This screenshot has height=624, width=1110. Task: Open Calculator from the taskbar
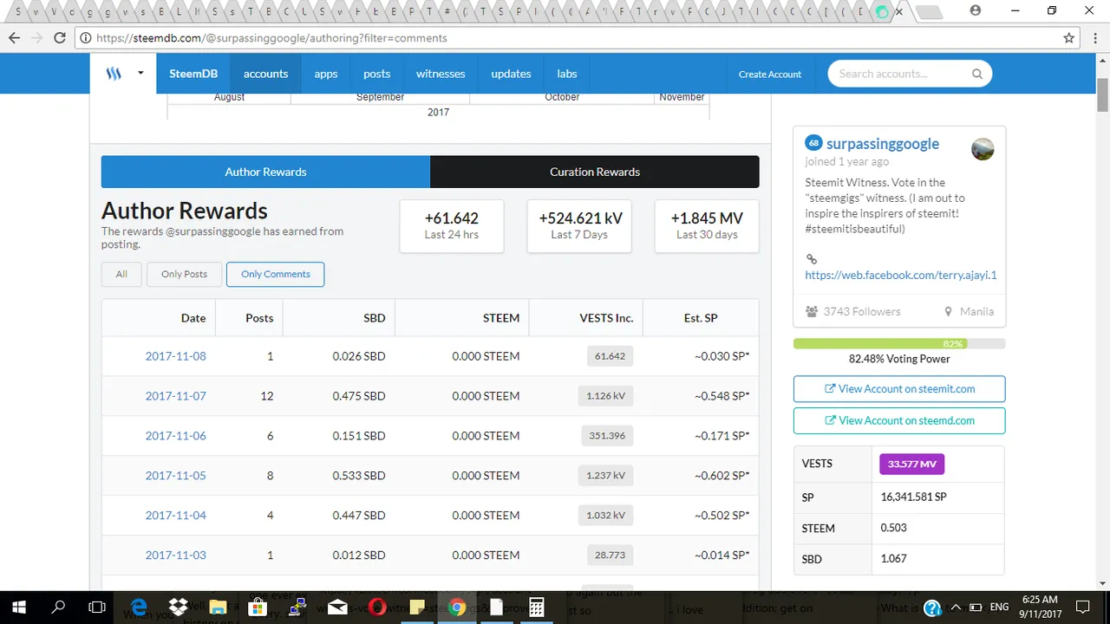pos(537,608)
